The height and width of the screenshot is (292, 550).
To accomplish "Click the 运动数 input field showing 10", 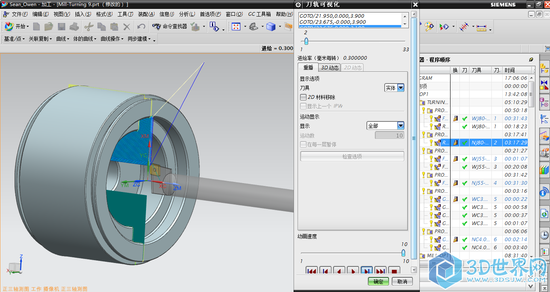I will pyautogui.click(x=389, y=136).
